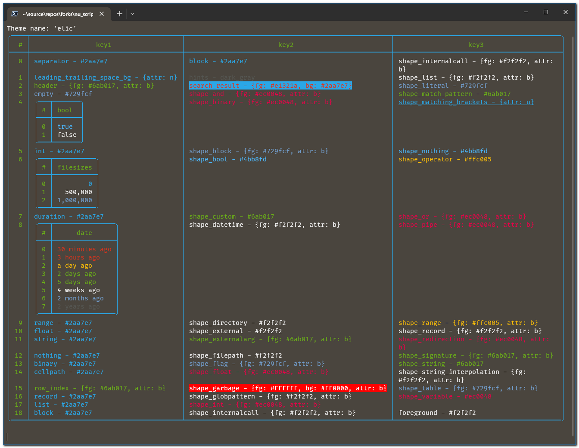Select the nu_scripts terminal tab
Screen dimensions: 579x448
click(x=58, y=14)
